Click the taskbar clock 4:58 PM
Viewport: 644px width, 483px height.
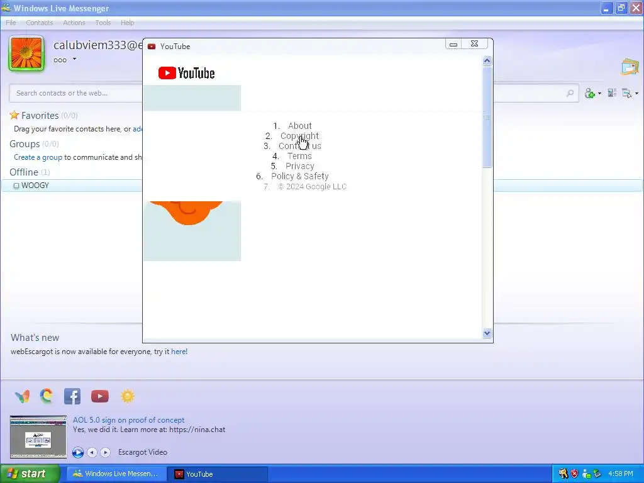pos(621,474)
